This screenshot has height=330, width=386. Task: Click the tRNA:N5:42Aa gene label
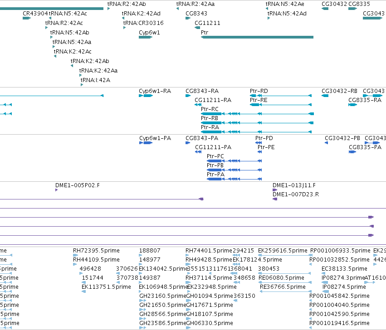pyautogui.click(x=72, y=42)
